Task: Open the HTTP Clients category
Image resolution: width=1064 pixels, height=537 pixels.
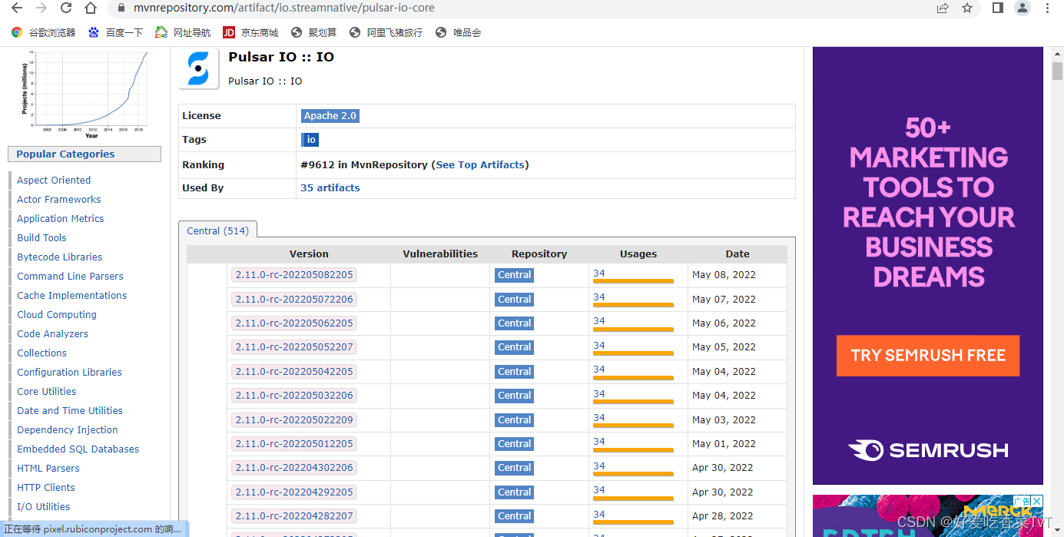Action: tap(46, 487)
